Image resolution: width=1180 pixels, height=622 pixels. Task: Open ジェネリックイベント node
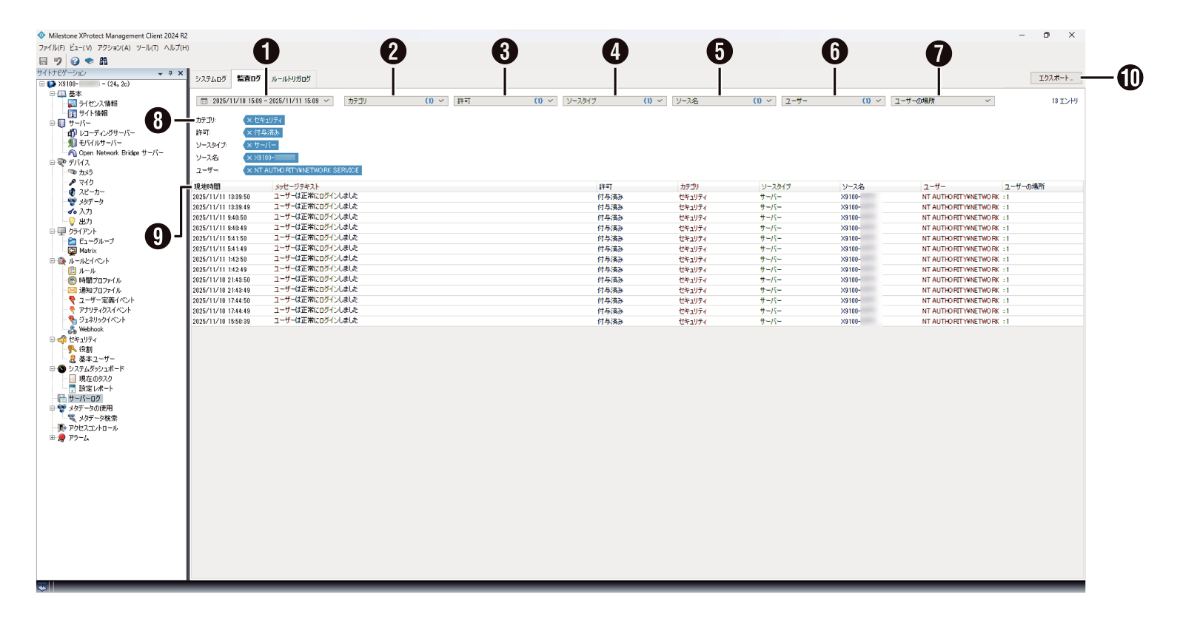(x=102, y=320)
